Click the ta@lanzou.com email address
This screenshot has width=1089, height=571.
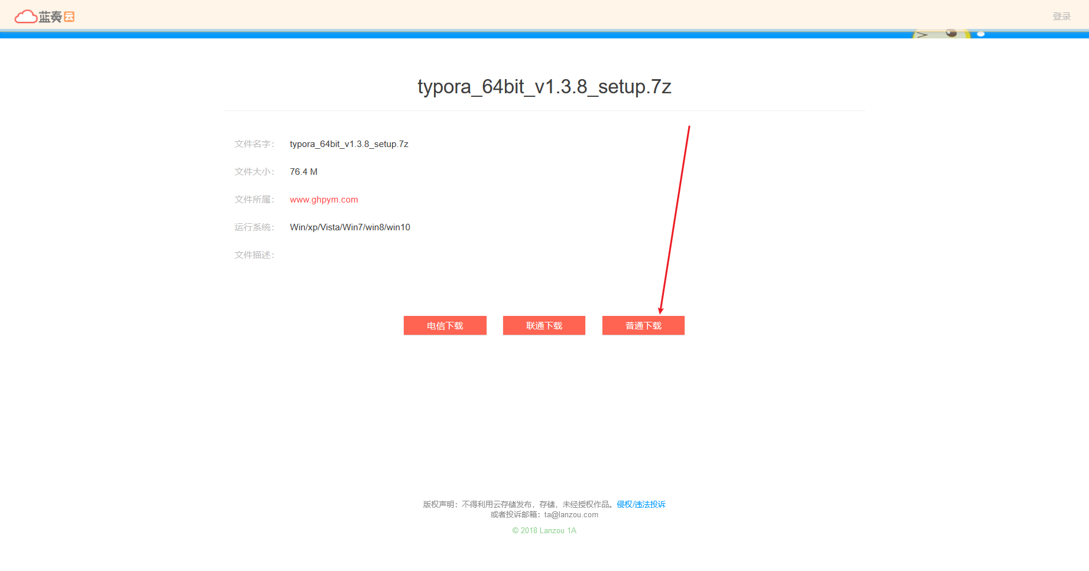click(x=571, y=515)
